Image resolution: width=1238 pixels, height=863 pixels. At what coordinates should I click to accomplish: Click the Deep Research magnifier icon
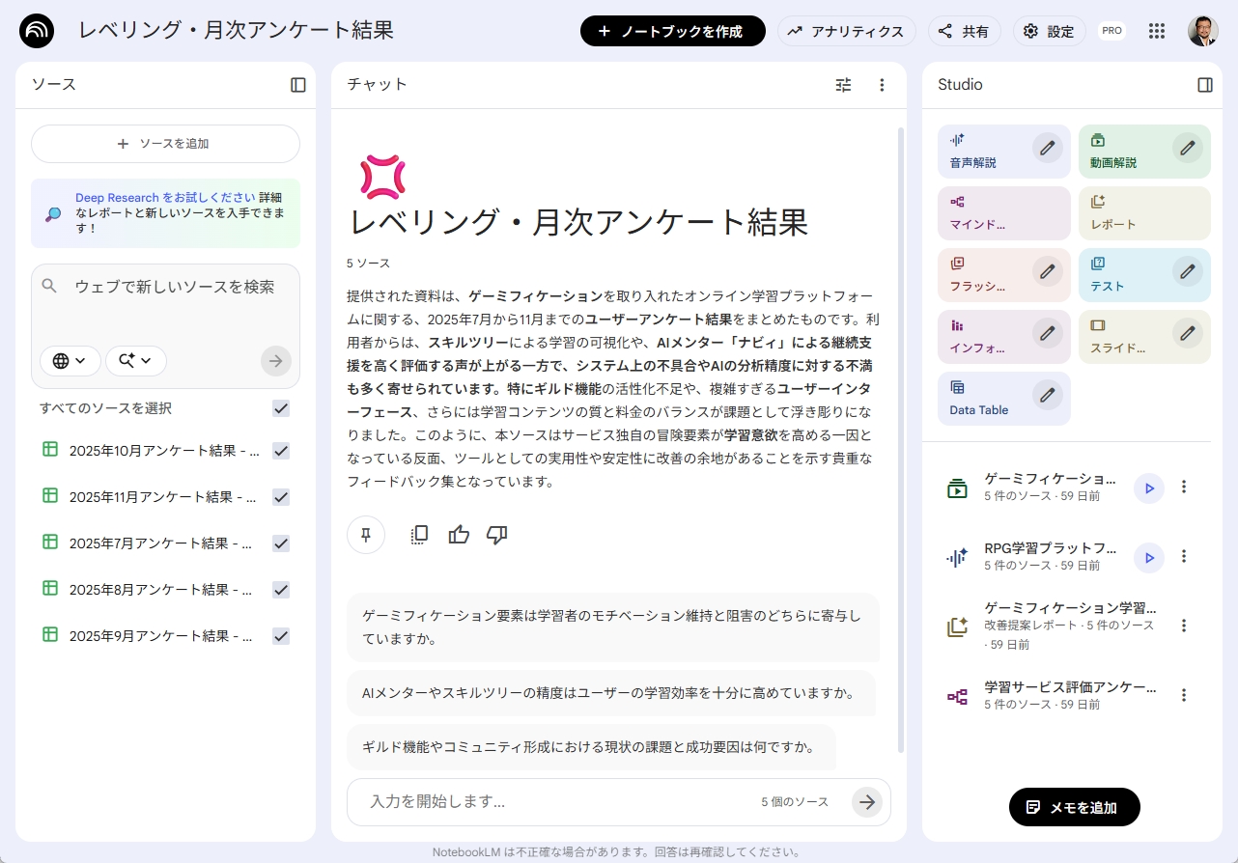53,214
